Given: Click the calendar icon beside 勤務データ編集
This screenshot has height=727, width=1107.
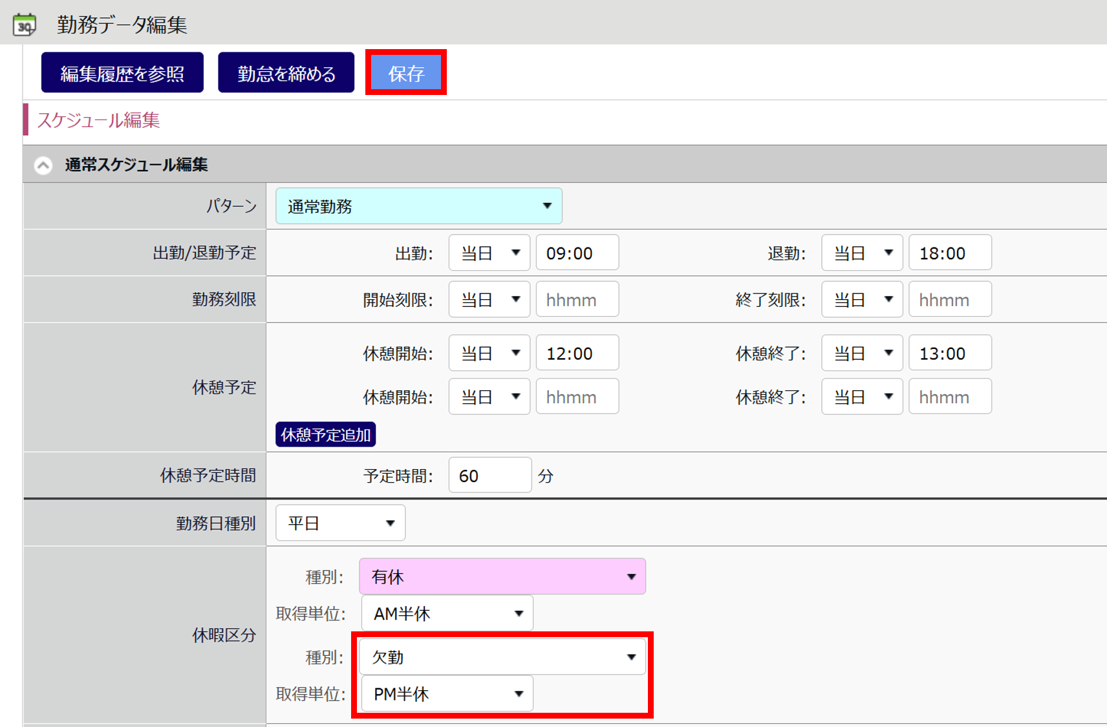Looking at the screenshot, I should coord(25,25).
